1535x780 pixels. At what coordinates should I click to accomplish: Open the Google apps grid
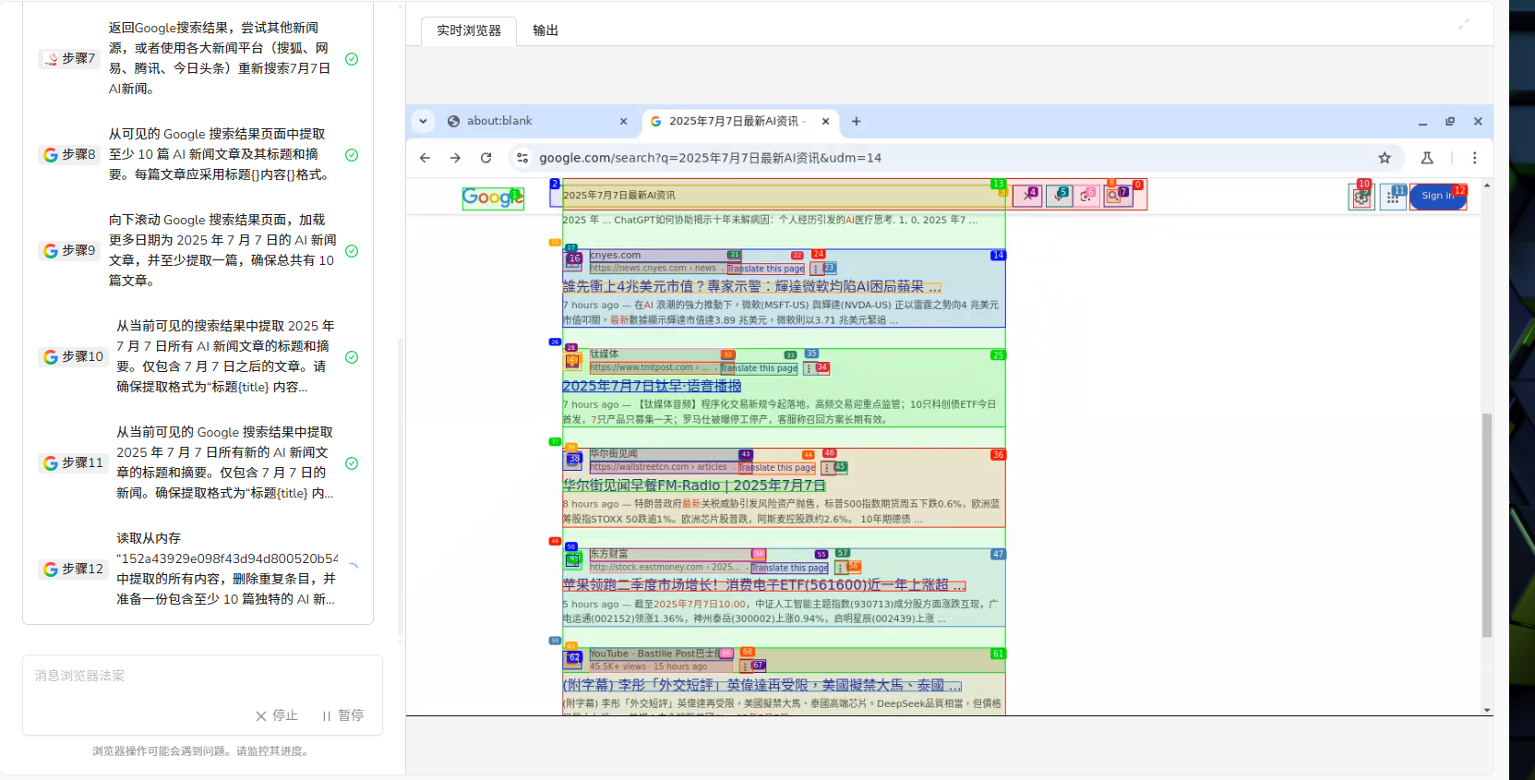click(x=1393, y=197)
